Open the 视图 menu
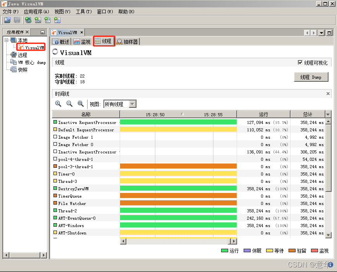Image resolution: width=337 pixels, height=272 pixels. [62, 12]
